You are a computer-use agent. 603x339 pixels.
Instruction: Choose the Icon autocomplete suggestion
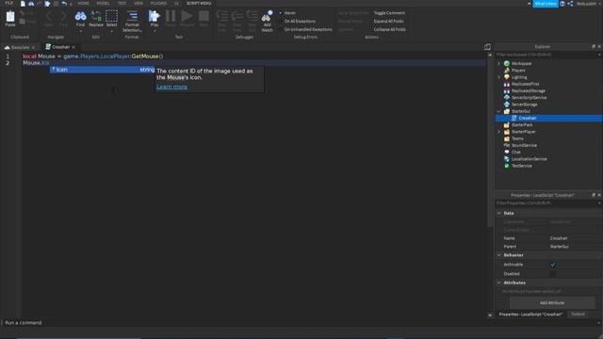[x=103, y=70]
